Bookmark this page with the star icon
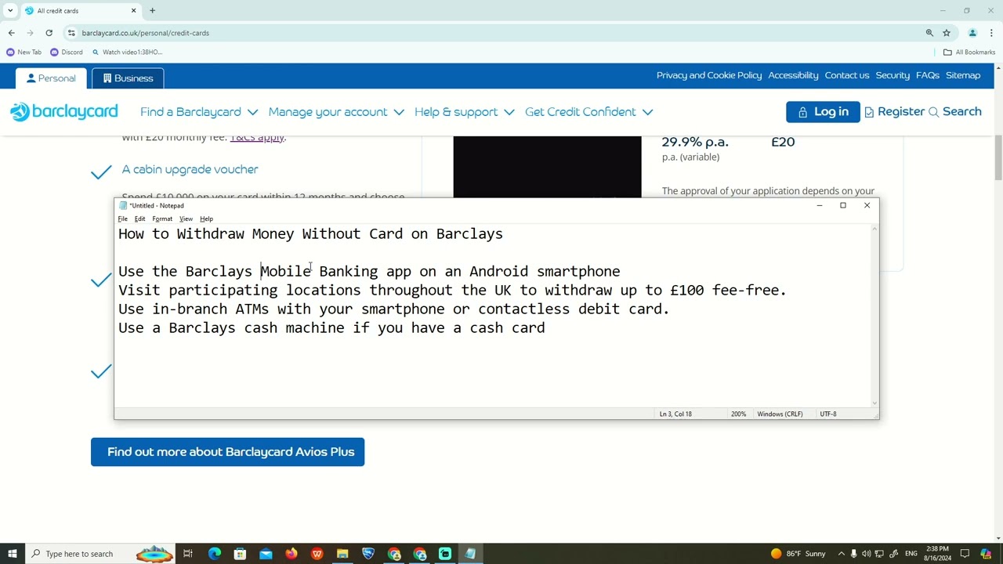The image size is (1003, 564). click(947, 33)
